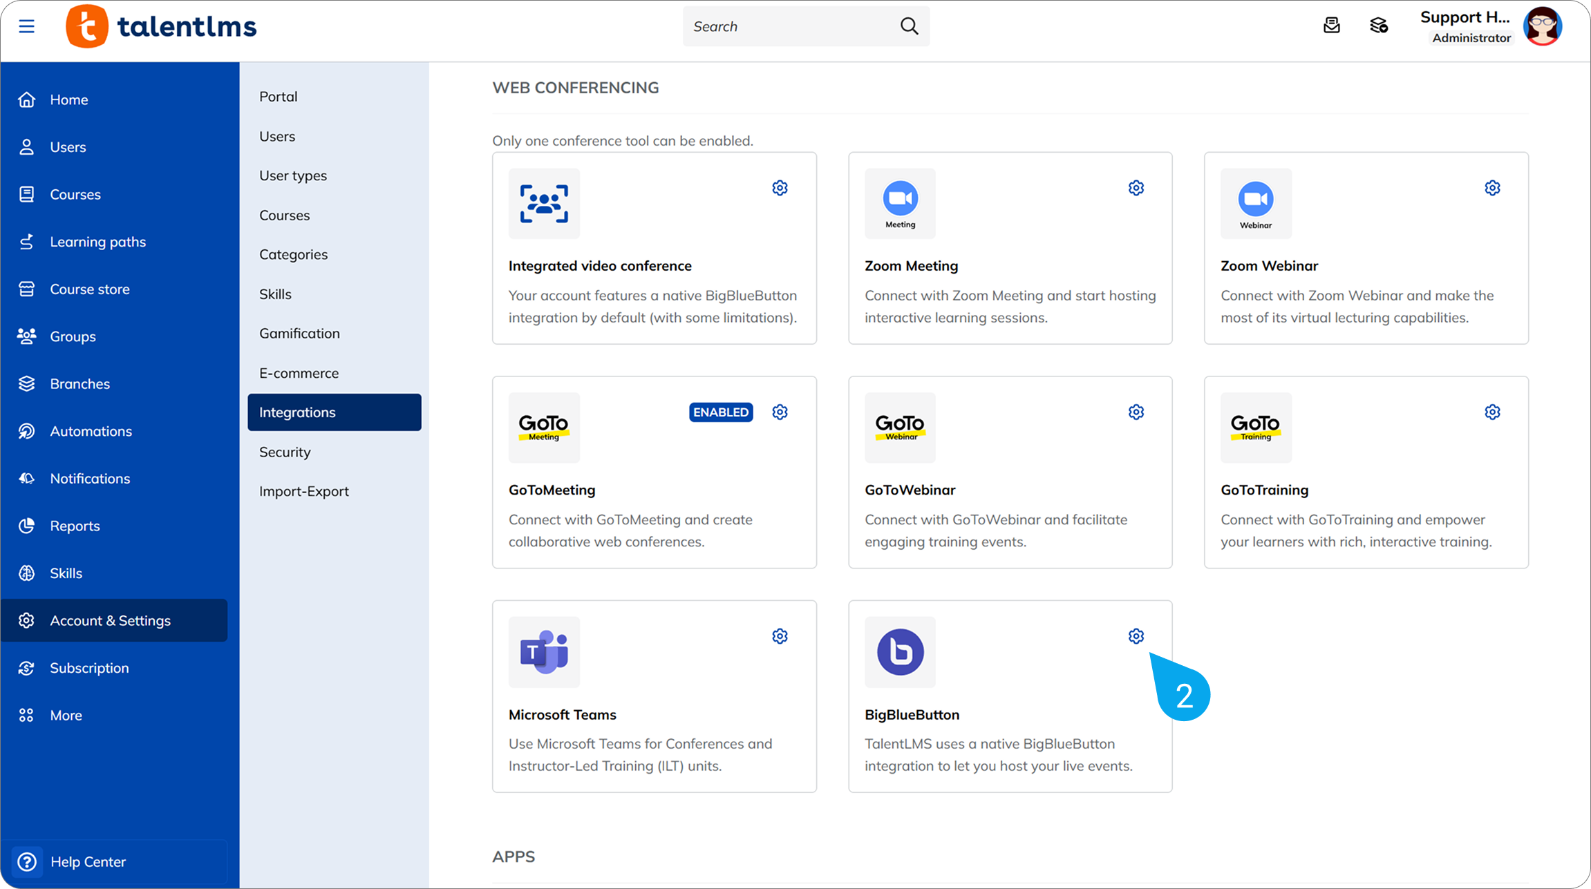Screen dimensions: 1591x889
Task: Open Zoom Meeting settings gear
Action: pos(1136,188)
